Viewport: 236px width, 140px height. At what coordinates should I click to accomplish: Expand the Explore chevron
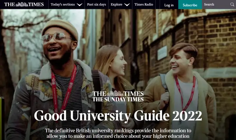pos(127,5)
